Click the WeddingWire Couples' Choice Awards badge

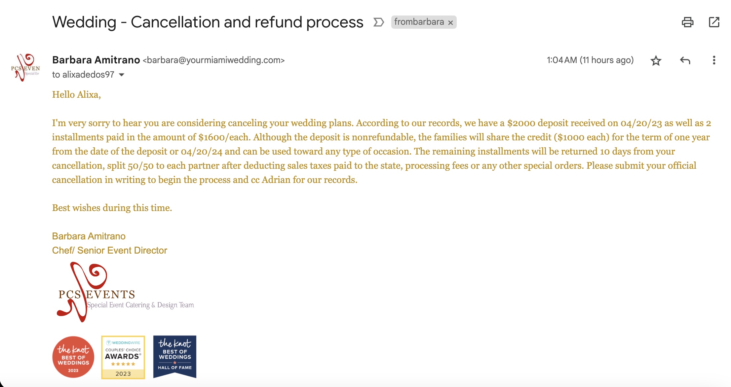click(x=123, y=357)
